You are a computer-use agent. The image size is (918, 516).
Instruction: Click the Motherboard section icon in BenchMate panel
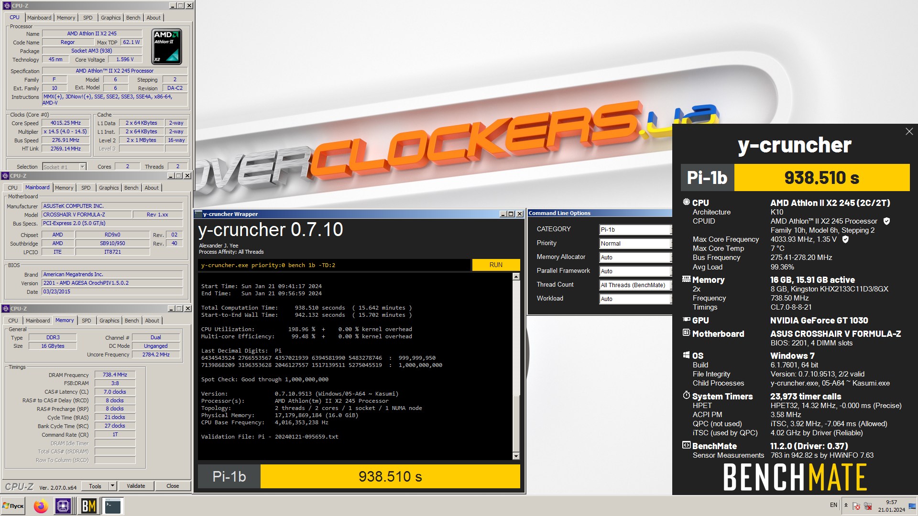[686, 333]
